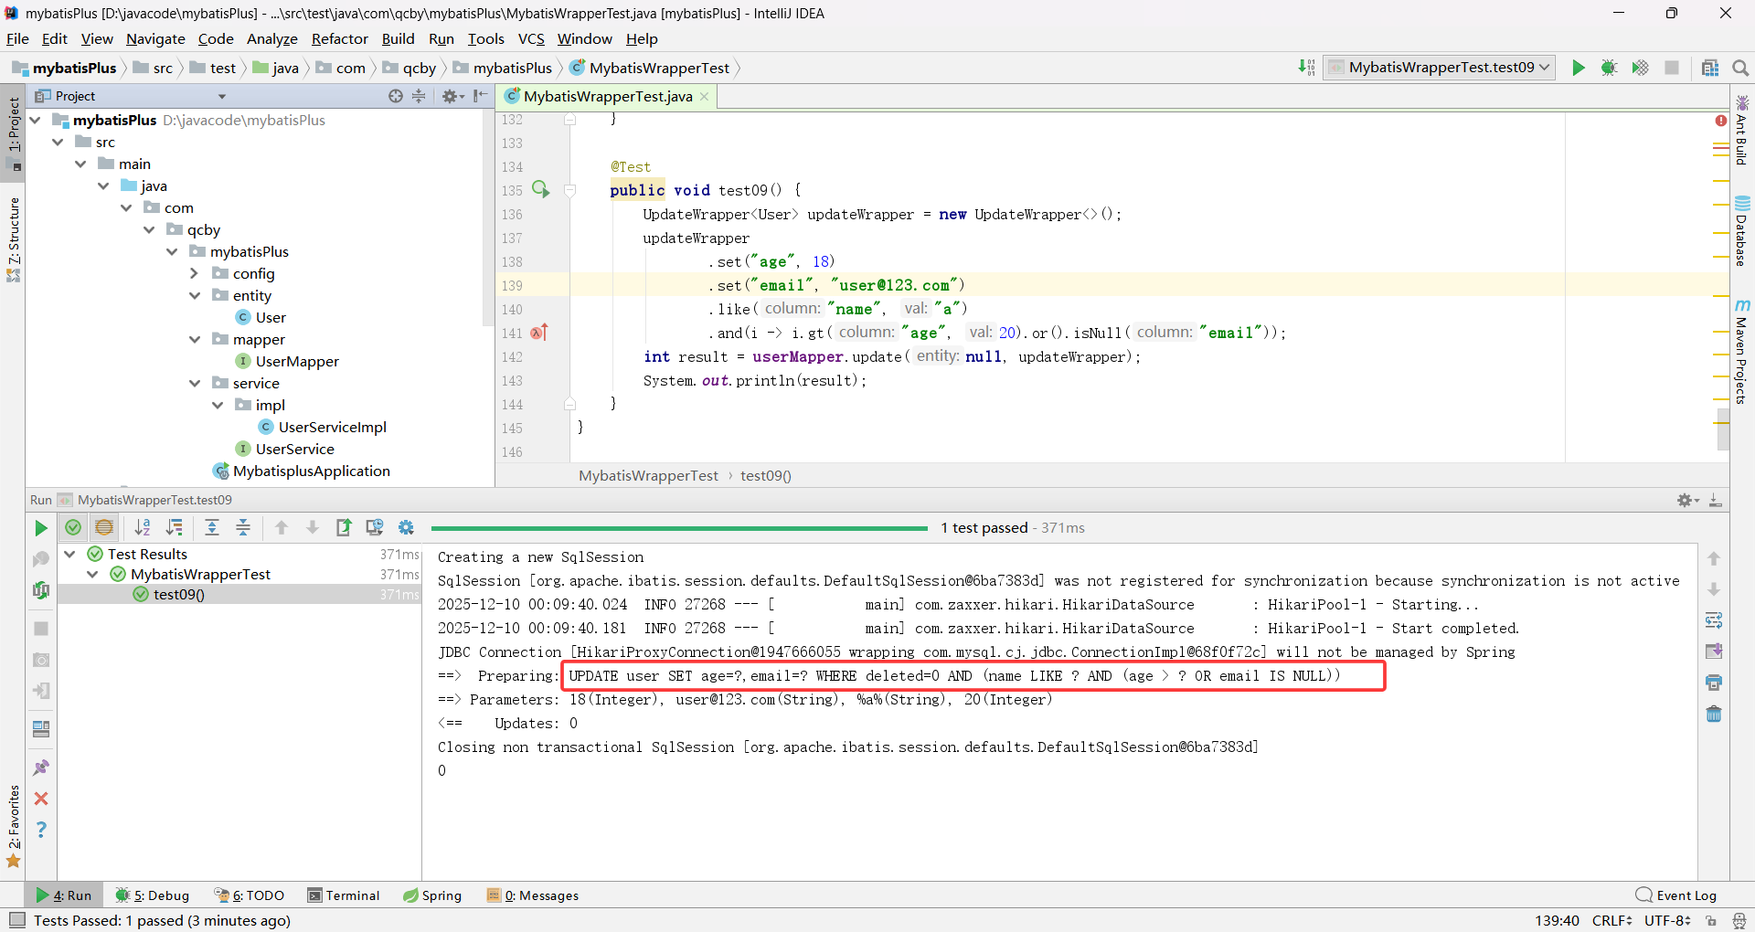The width and height of the screenshot is (1755, 932).
Task: Open 6: TODO tool window
Action: pyautogui.click(x=250, y=895)
